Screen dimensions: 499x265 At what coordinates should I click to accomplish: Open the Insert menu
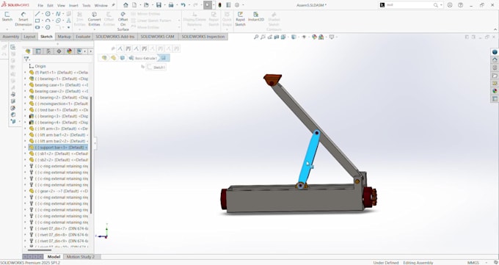73,5
